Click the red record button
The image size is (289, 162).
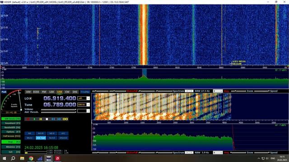click(x=28, y=119)
